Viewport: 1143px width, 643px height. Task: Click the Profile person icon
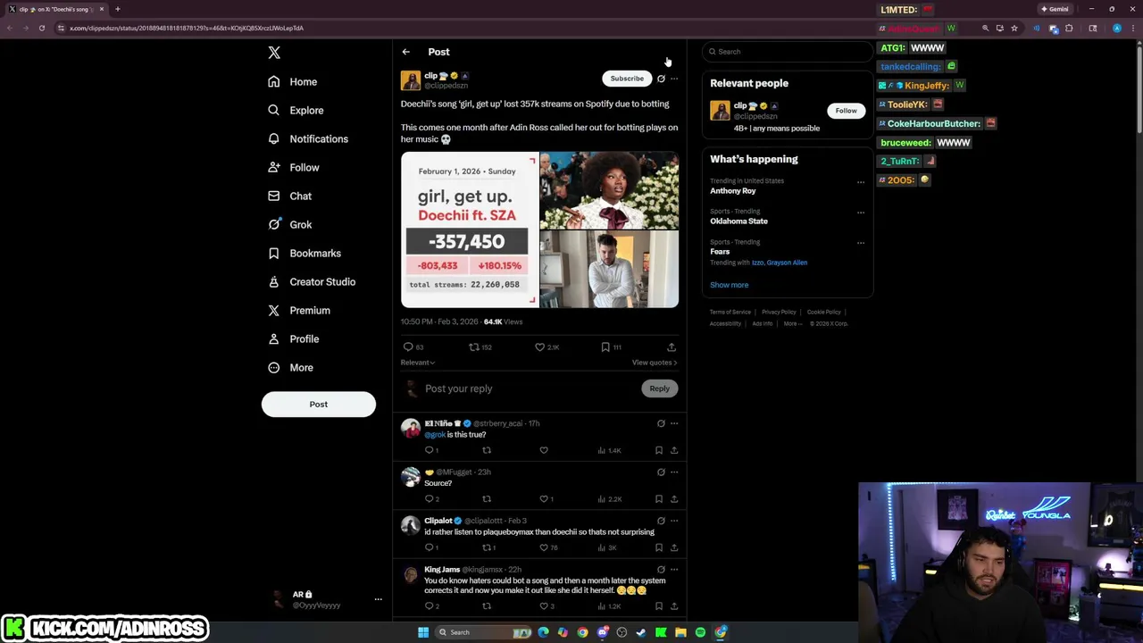274,338
